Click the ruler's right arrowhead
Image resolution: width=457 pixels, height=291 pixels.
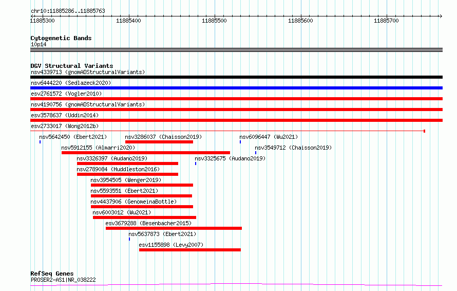(441, 16)
